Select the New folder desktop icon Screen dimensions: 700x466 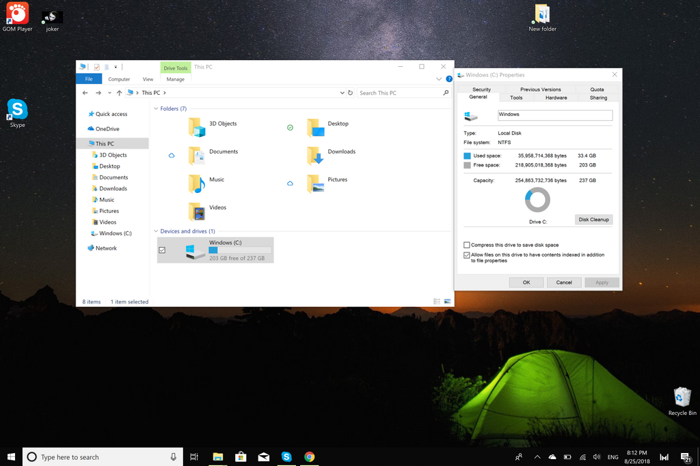(x=542, y=18)
